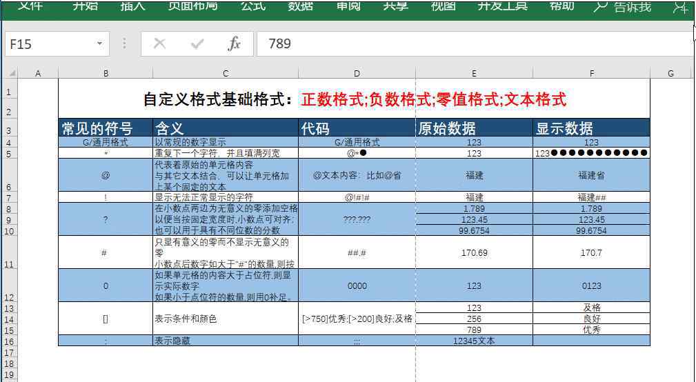
Task: Open the 插入 ribbon tab
Action: 133,6
